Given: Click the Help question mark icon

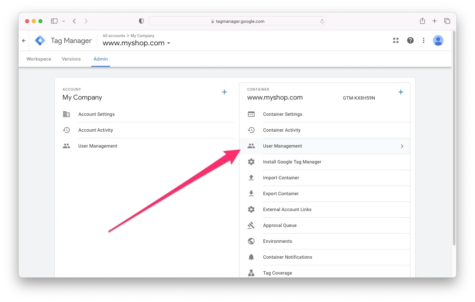Looking at the screenshot, I should click(410, 40).
